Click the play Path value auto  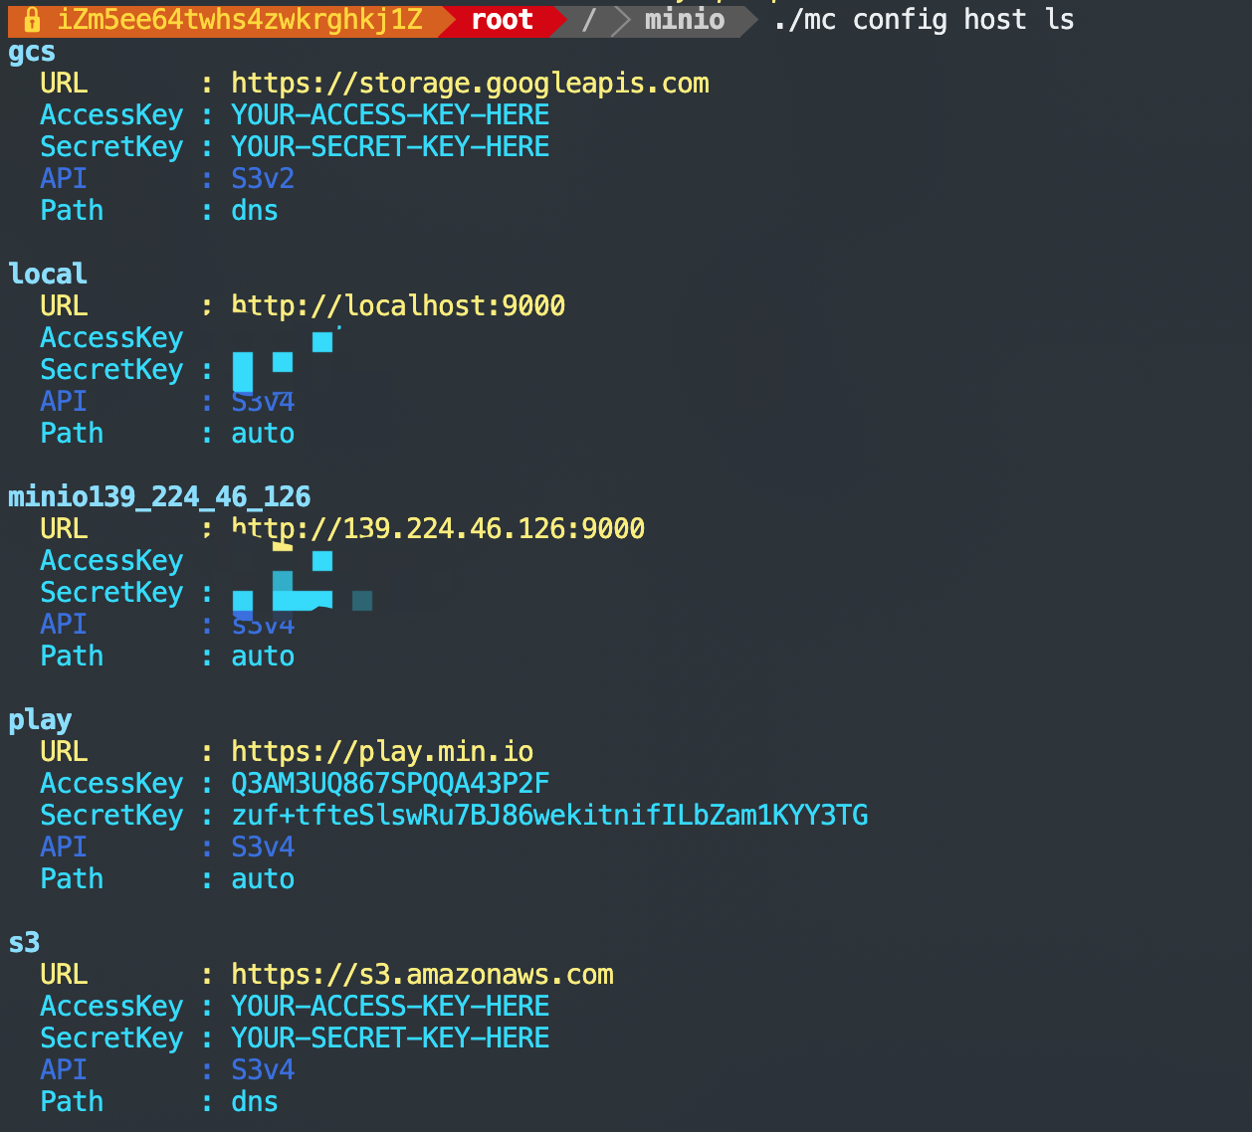pos(263,878)
